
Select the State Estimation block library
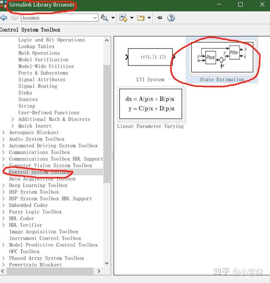(222, 60)
